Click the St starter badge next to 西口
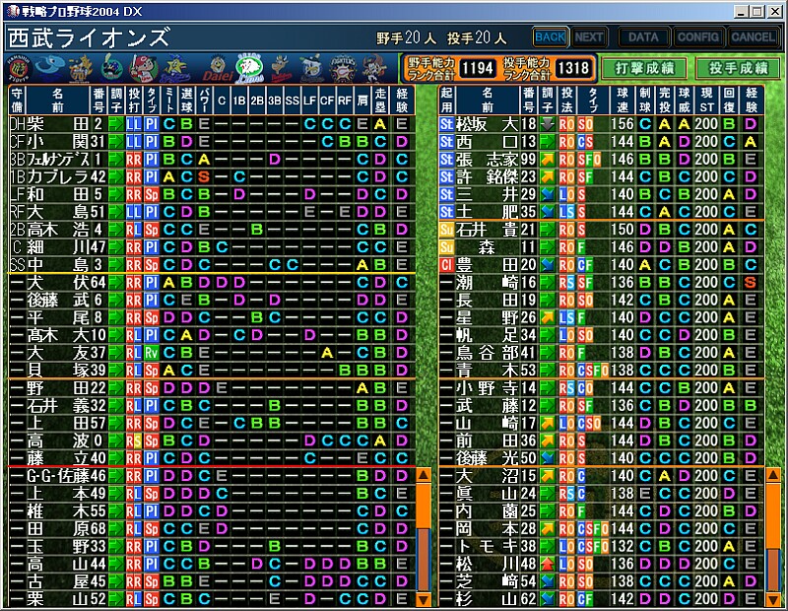 pyautogui.click(x=446, y=142)
